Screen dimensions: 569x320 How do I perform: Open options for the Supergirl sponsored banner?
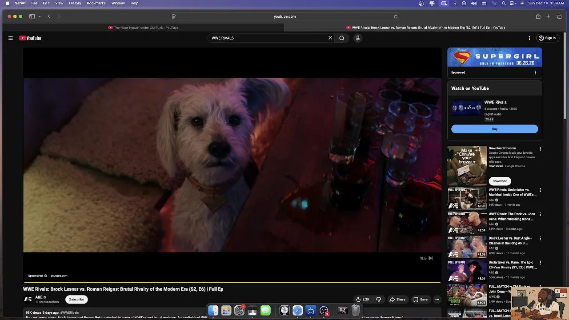coord(535,72)
